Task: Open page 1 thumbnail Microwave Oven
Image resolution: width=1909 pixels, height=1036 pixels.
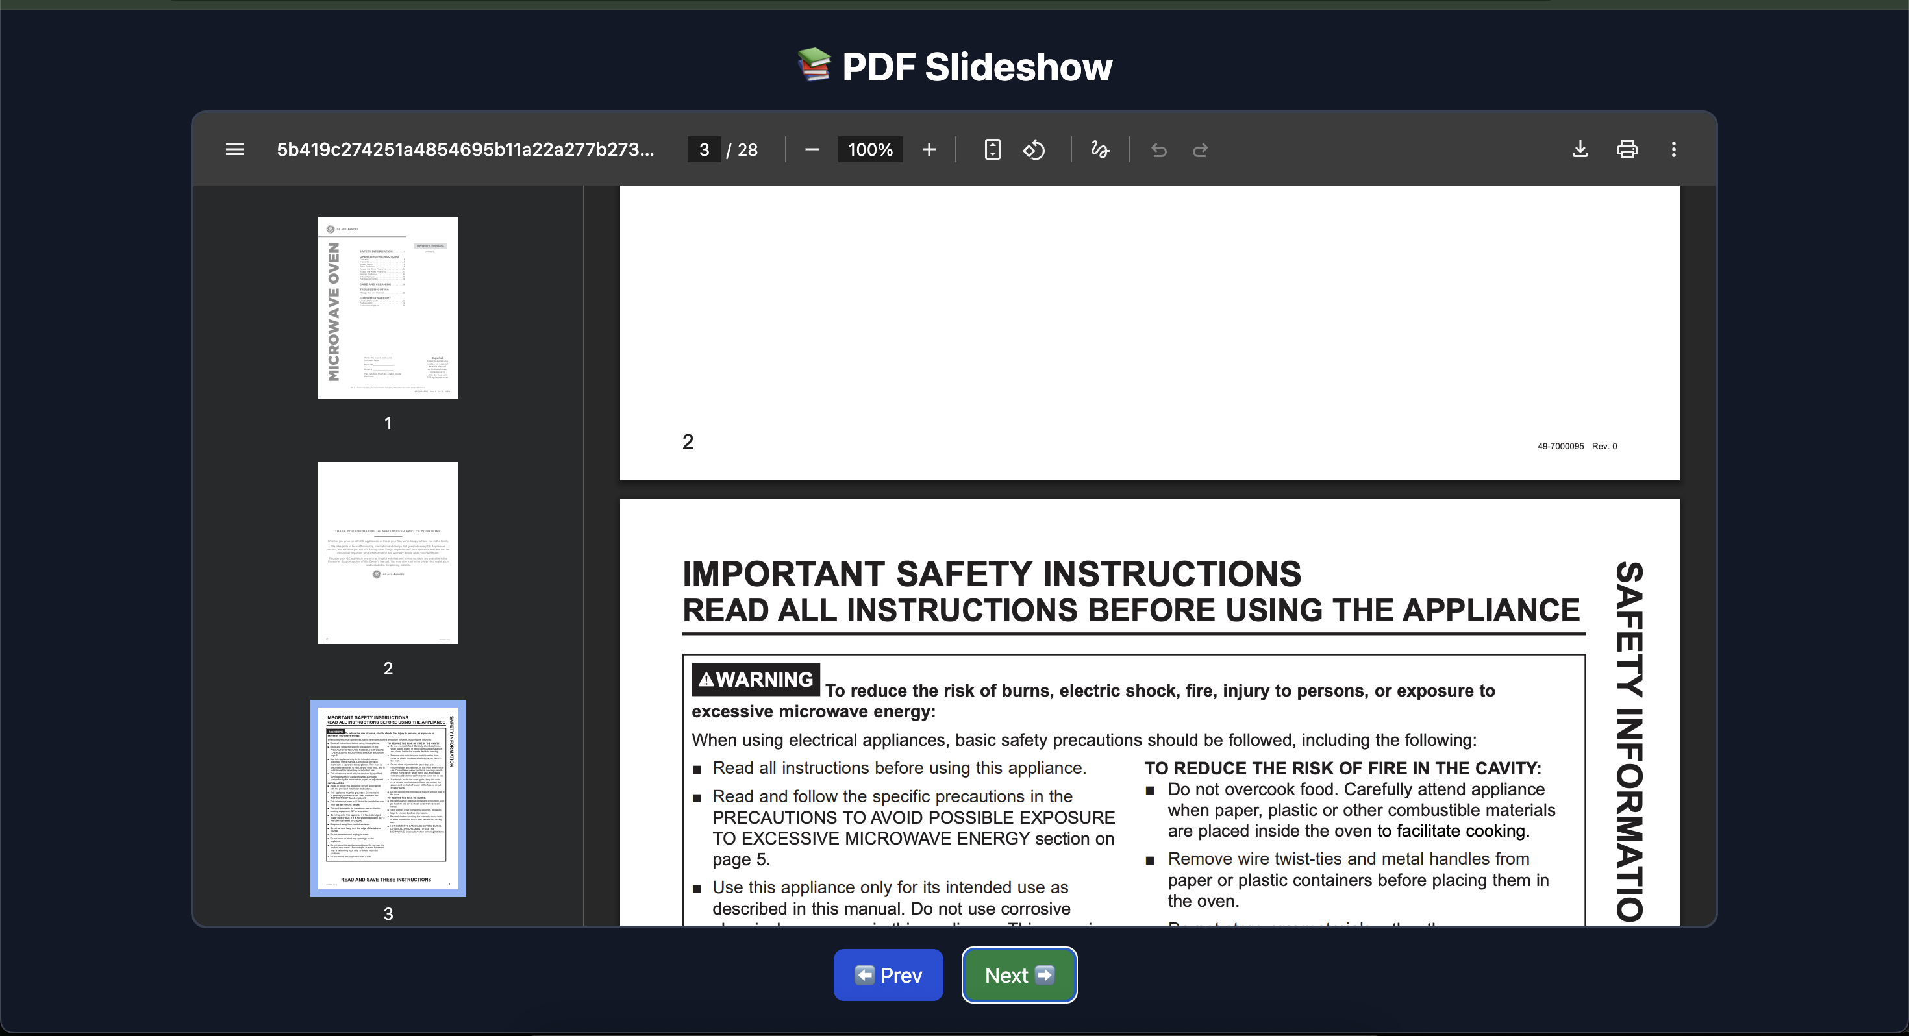Action: pos(388,307)
